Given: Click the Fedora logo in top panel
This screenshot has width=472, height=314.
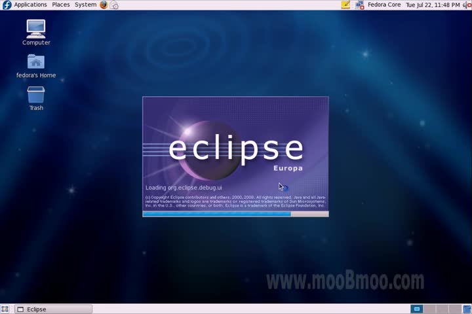Looking at the screenshot, I should 7,5.
